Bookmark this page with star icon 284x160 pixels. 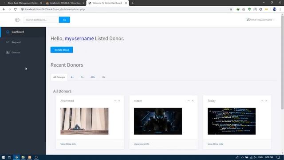[x=231, y=9]
